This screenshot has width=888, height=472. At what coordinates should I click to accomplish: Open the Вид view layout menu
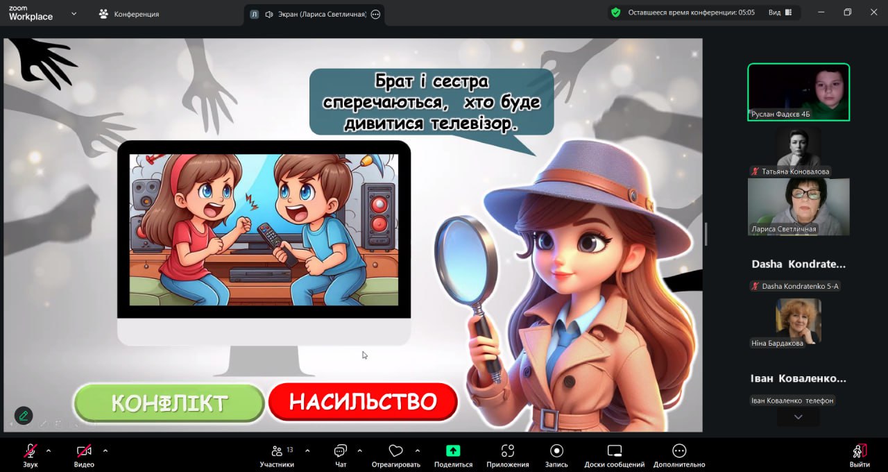coord(779,12)
